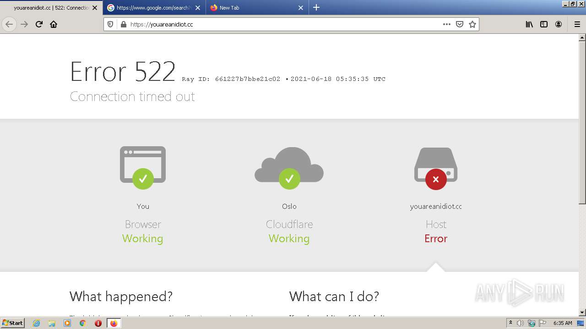Save page to Pocket
The height and width of the screenshot is (329, 586).
(460, 24)
